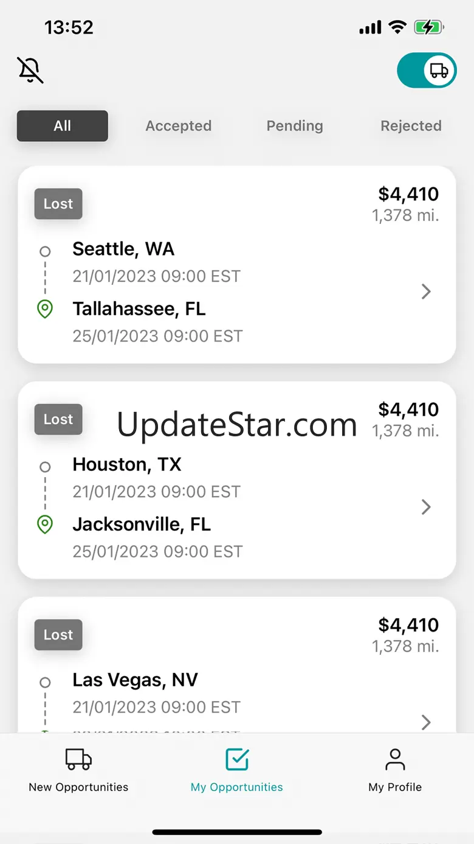Click the Jacksonville destination pin icon
The height and width of the screenshot is (844, 474).
(45, 525)
